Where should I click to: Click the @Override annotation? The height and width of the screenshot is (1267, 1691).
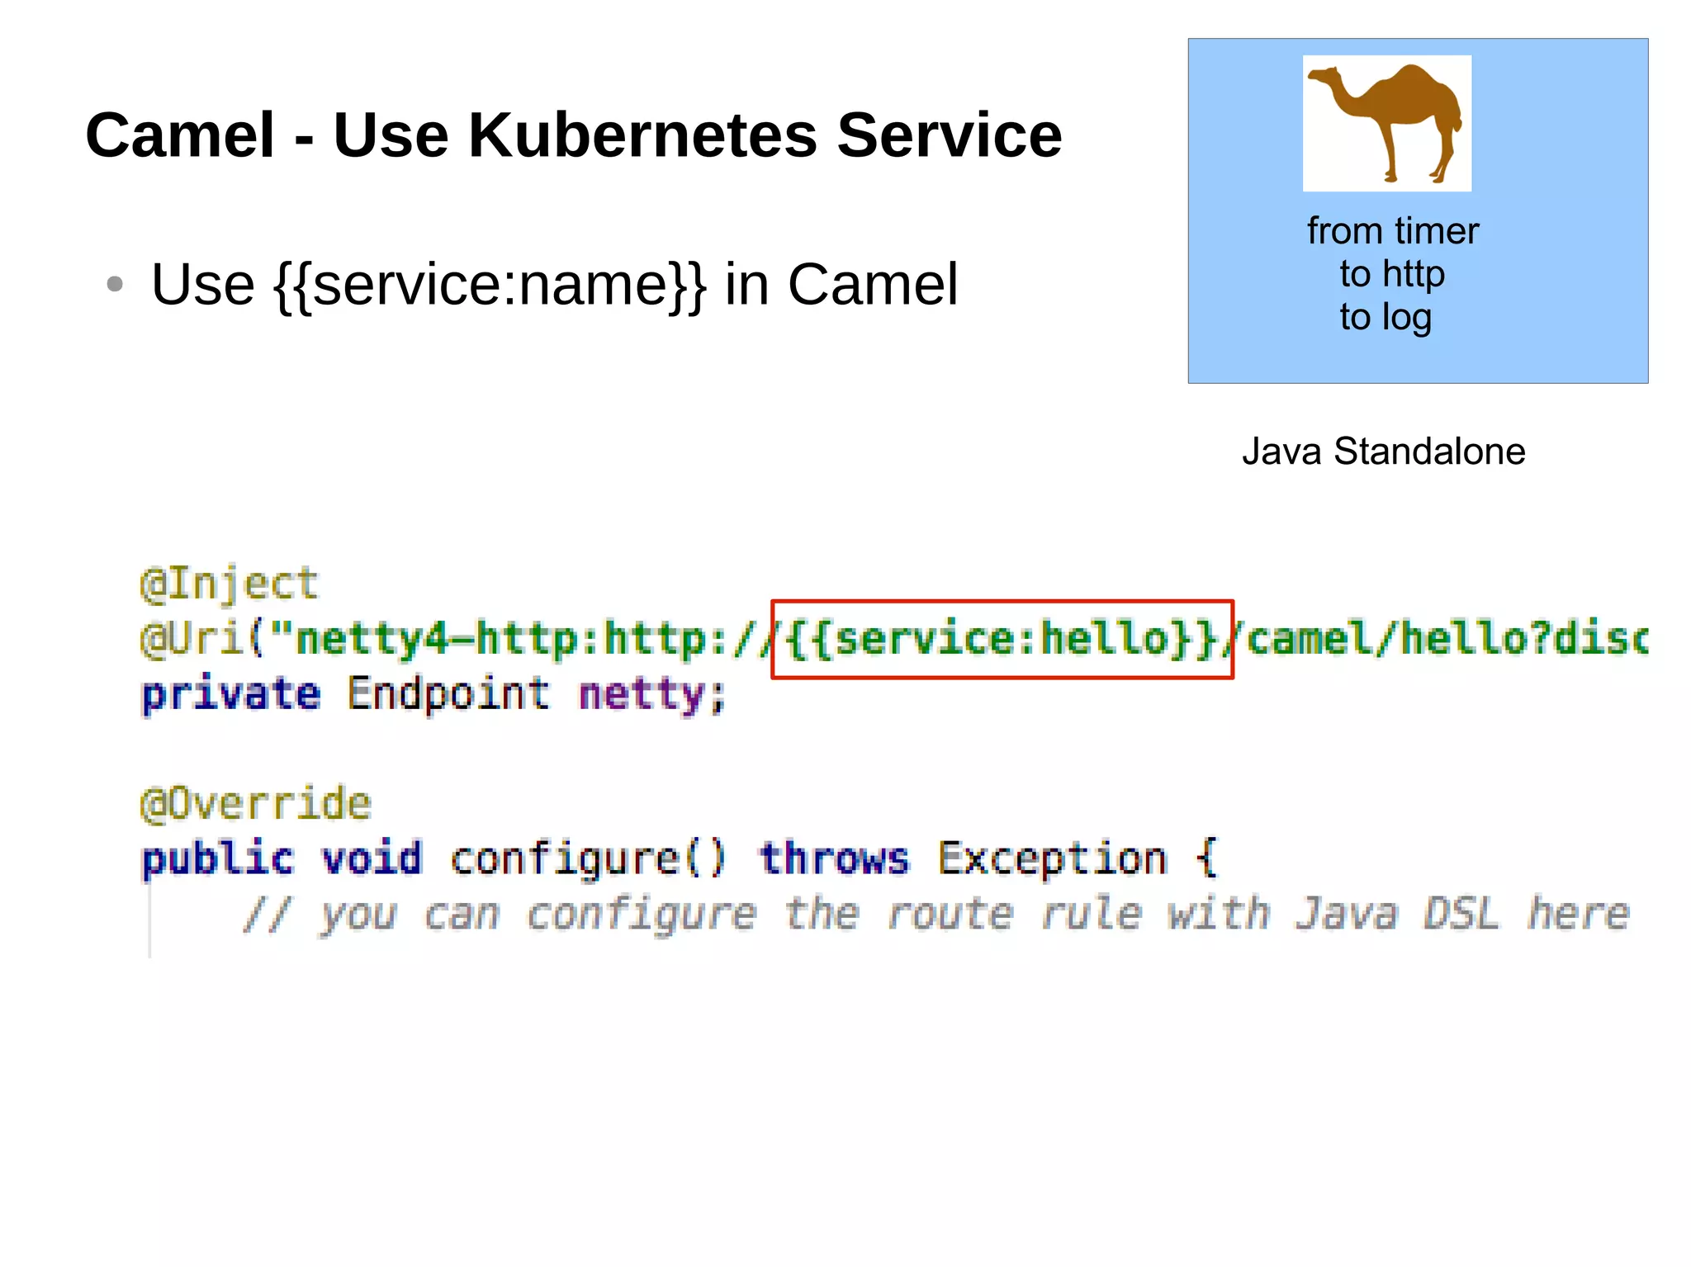(256, 804)
